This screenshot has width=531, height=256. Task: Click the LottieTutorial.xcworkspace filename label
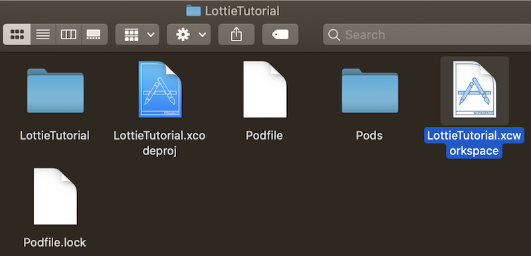coord(474,143)
